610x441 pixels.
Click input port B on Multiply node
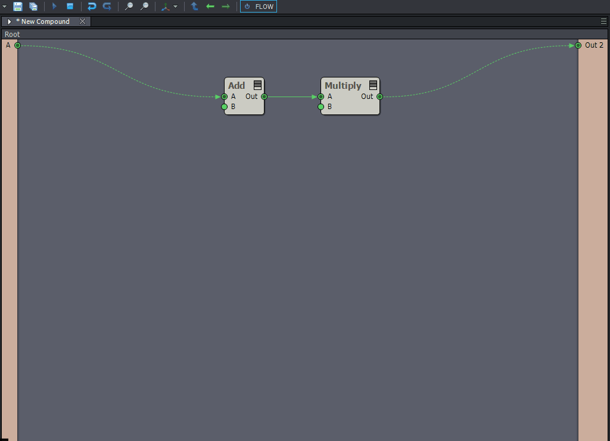coord(321,107)
